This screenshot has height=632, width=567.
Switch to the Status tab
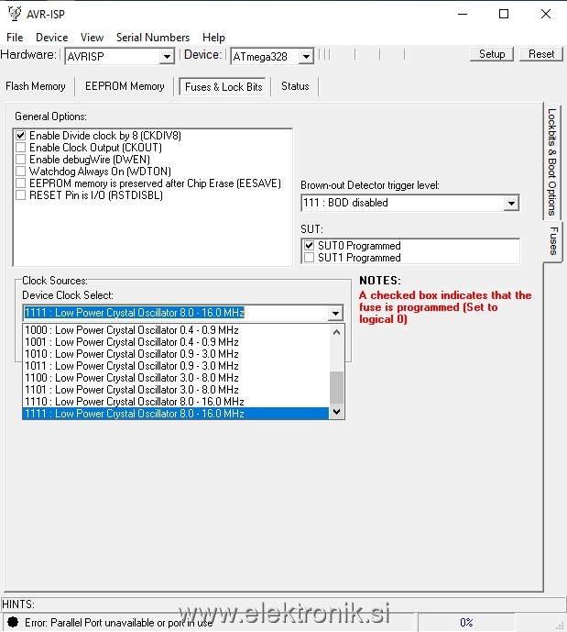[295, 86]
